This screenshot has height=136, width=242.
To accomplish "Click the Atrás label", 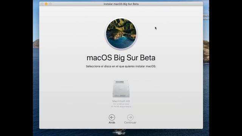I will click(x=112, y=122).
